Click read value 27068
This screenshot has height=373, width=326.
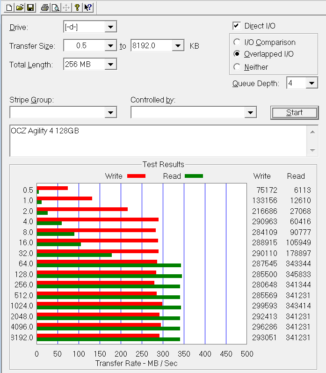[300, 211]
